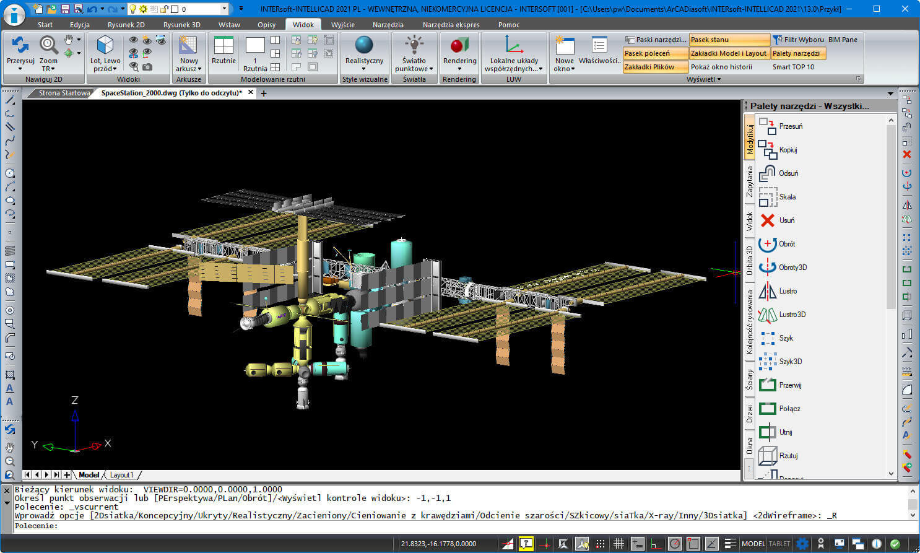Open the Realistyczny visual style dropdown
The height and width of the screenshot is (553, 920).
[x=364, y=69]
